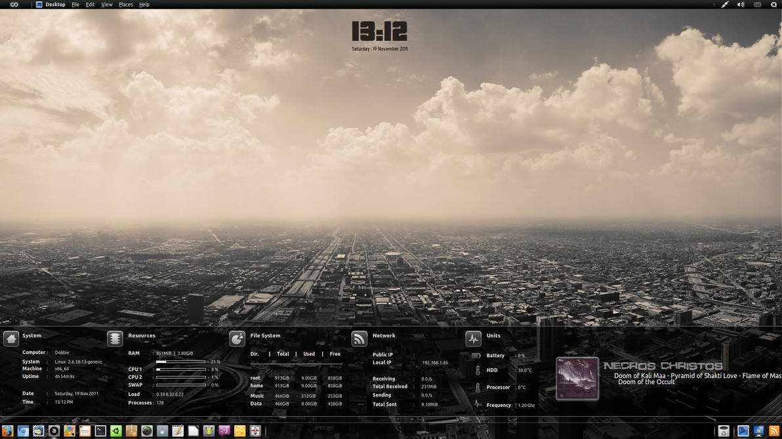Click the lock screen monitor dock icon
This screenshot has height=439, width=782.
click(x=758, y=431)
